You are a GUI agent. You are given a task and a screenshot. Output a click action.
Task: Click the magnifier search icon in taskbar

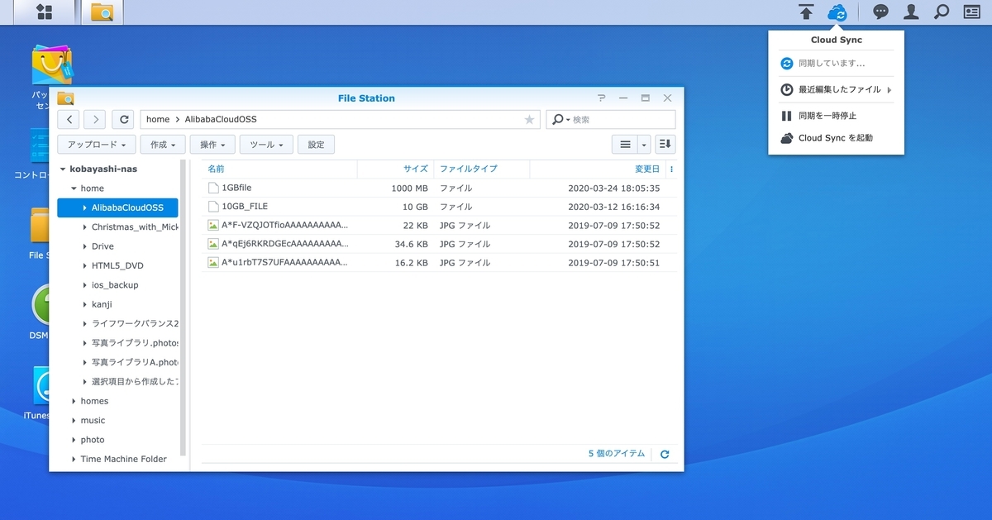941,12
